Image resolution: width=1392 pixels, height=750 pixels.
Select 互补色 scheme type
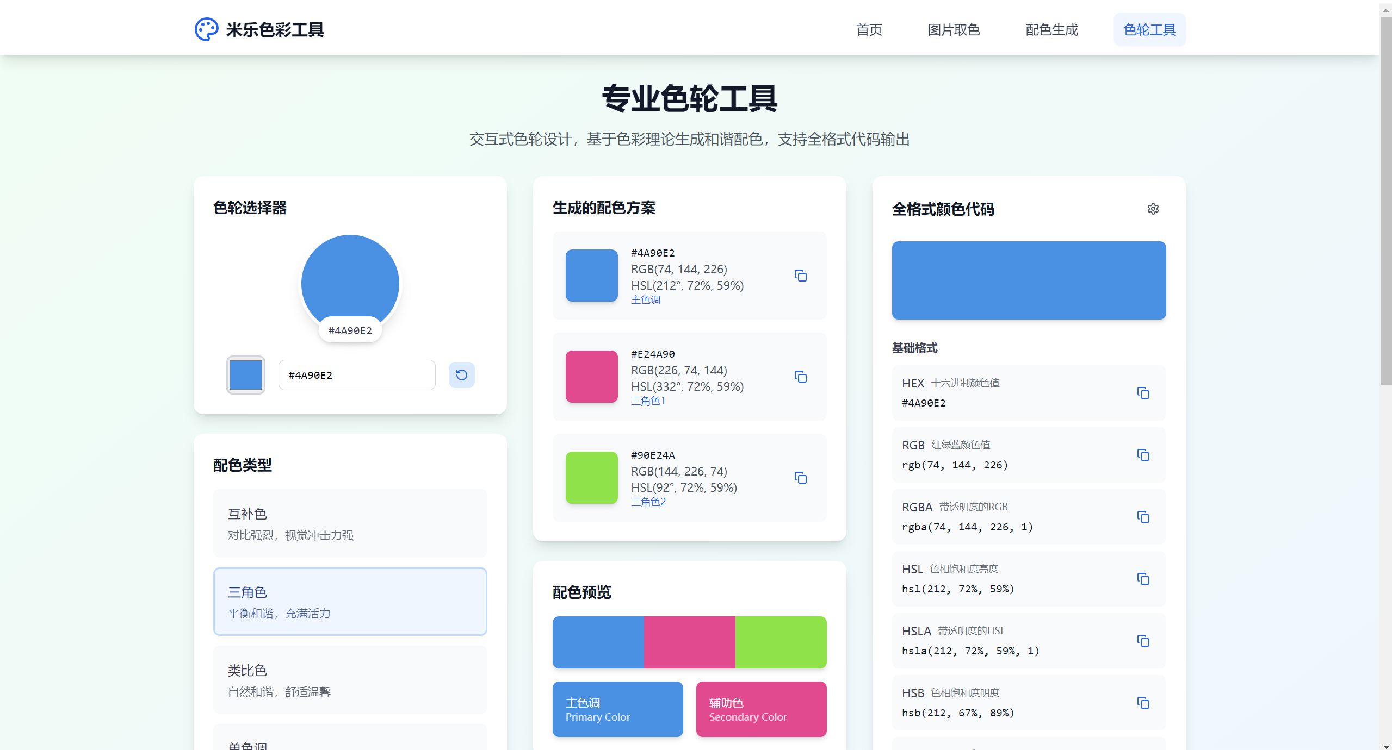coord(350,523)
